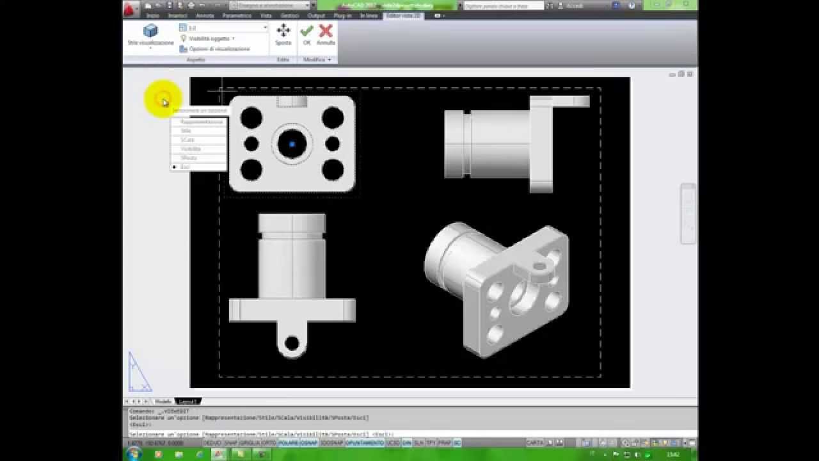This screenshot has height=461, width=819.
Task: Click the taskbar clock showing 13:42
Action: 672,454
